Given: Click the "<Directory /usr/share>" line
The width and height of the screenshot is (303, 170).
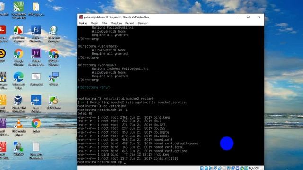Looking at the screenshot, I should click(x=98, y=46).
